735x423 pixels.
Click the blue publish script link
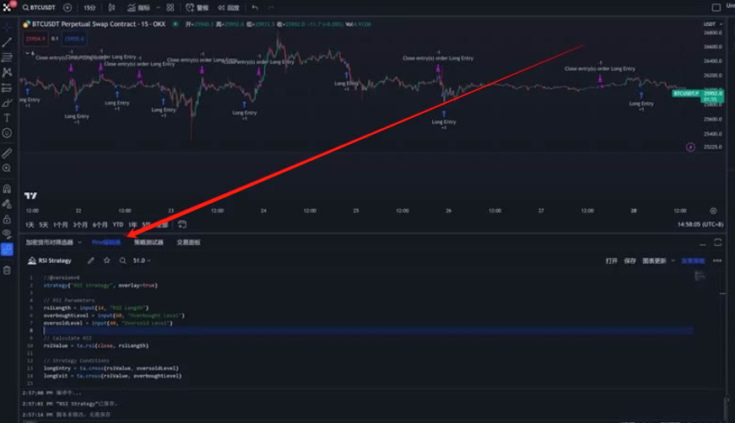(x=693, y=261)
